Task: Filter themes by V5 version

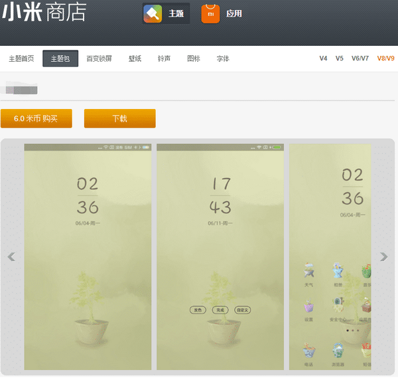Action: tap(340, 58)
